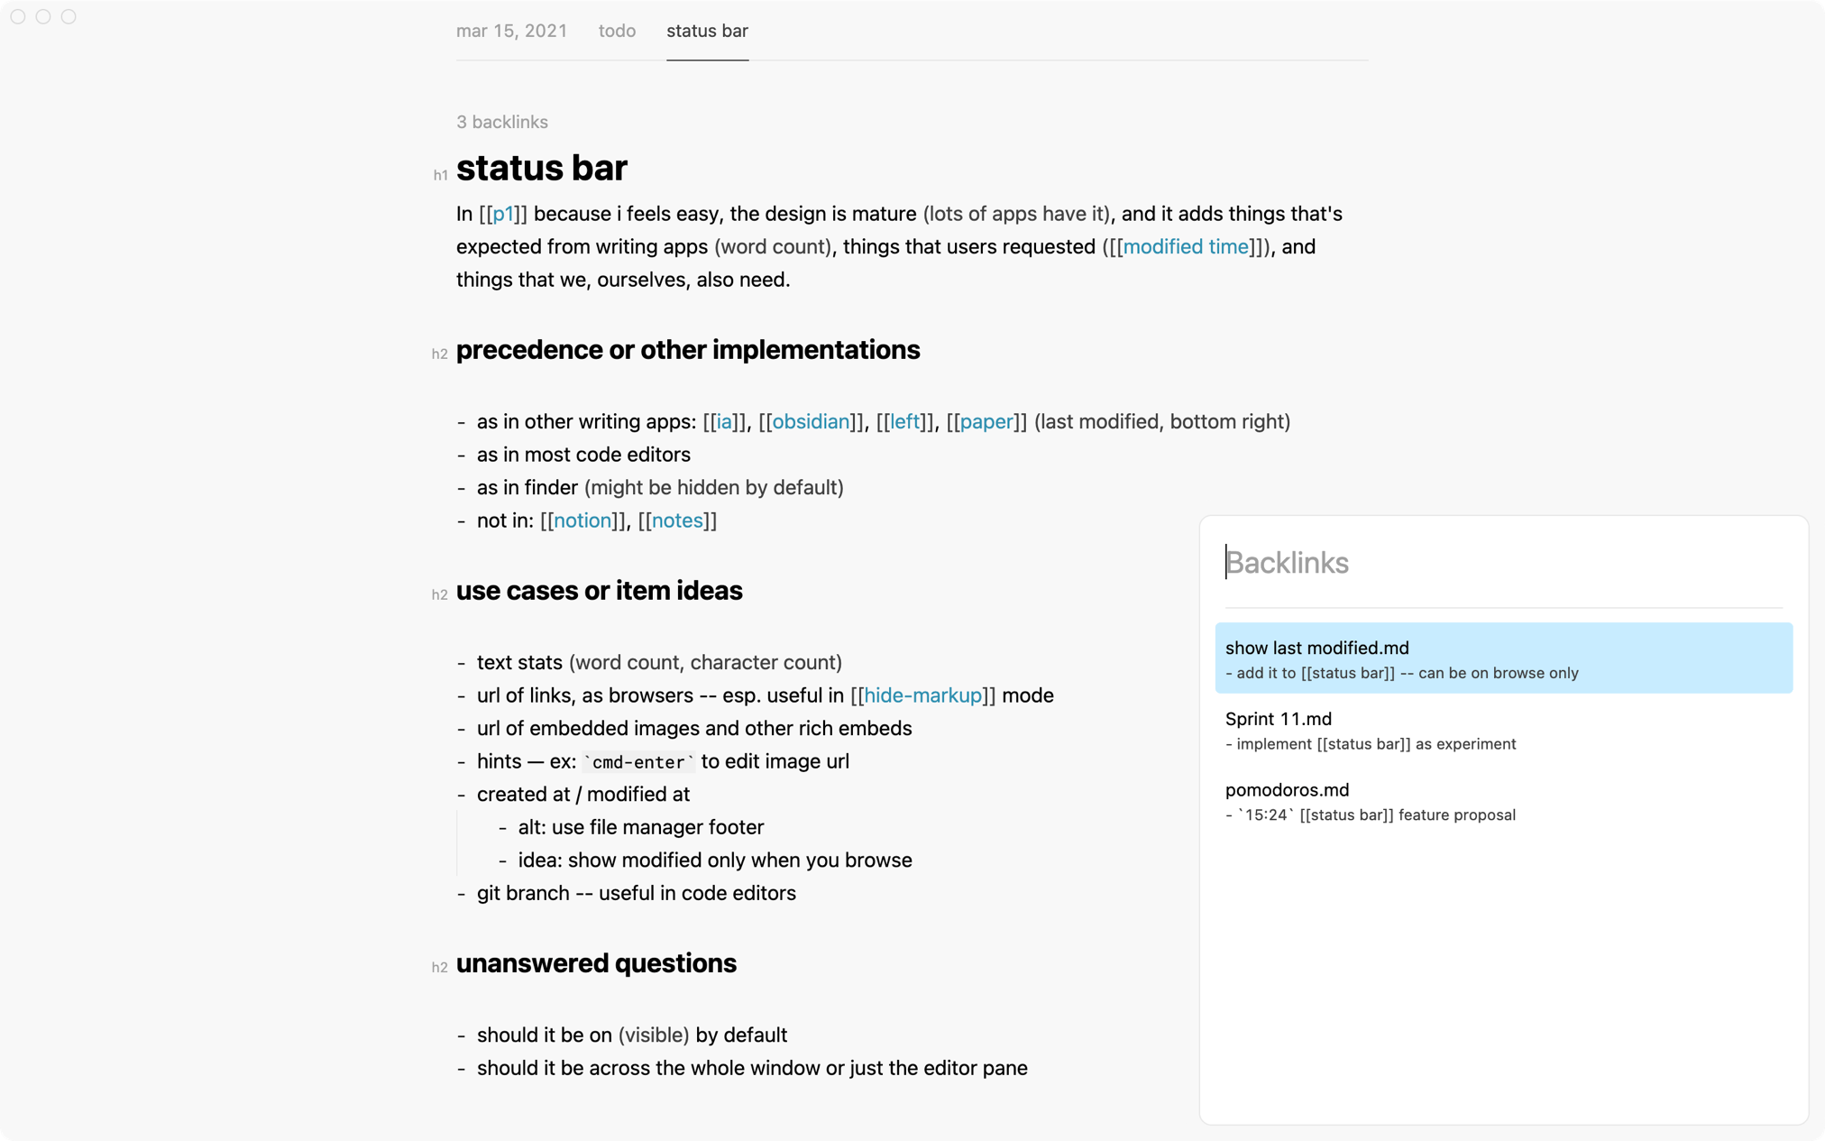Switch to the "todo" tab

tap(617, 30)
